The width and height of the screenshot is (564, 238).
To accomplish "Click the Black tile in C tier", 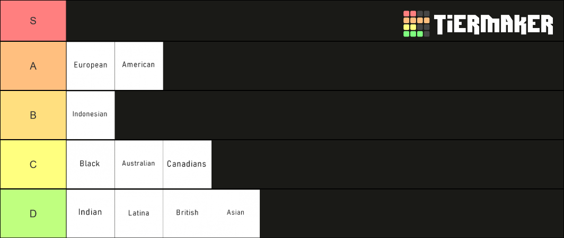I will click(91, 164).
